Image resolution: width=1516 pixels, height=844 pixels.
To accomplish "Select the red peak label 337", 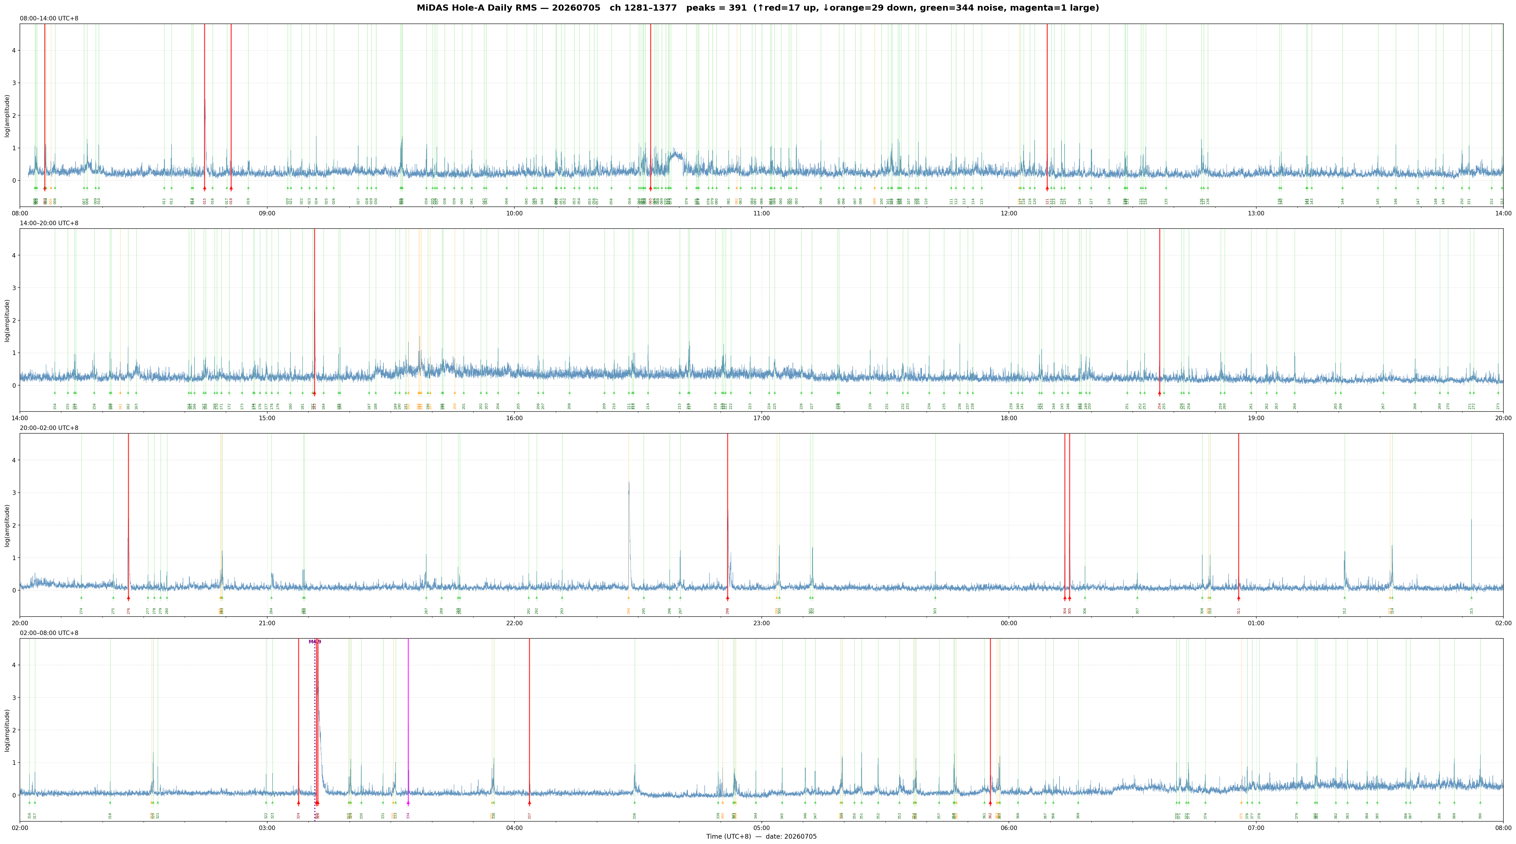I will pyautogui.click(x=530, y=816).
